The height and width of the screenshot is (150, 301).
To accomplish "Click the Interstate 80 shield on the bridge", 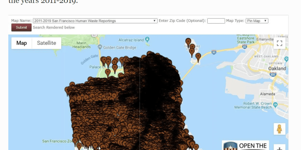I will 214,52.
